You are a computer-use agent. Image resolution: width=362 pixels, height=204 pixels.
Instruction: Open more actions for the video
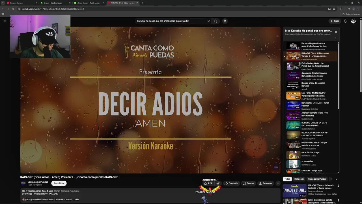[278, 183]
